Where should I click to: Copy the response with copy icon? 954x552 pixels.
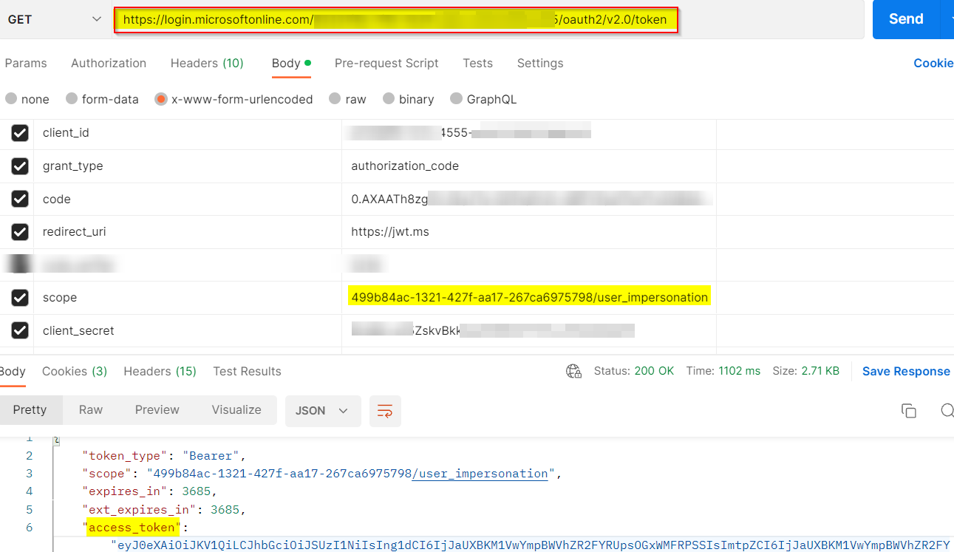(x=909, y=411)
